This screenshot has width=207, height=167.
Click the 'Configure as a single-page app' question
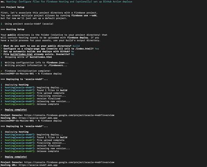tap(48, 49)
